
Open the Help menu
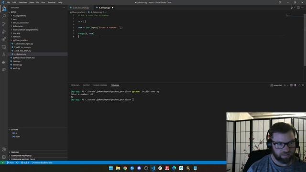pos(60,2)
